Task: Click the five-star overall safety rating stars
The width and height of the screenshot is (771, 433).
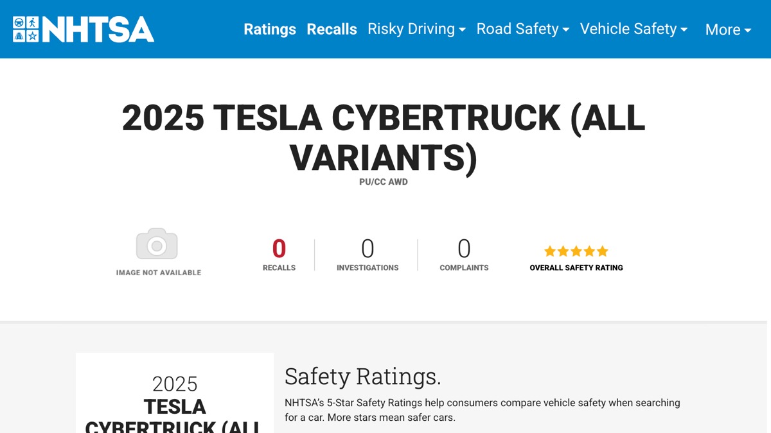Action: [576, 251]
